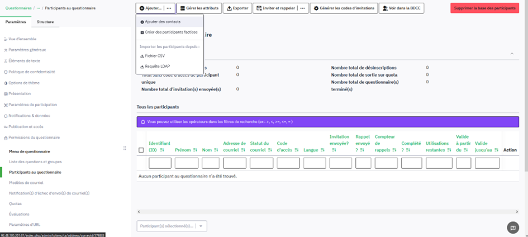
Task: Click Générer les codes d'invitations gear button
Action: click(x=343, y=8)
